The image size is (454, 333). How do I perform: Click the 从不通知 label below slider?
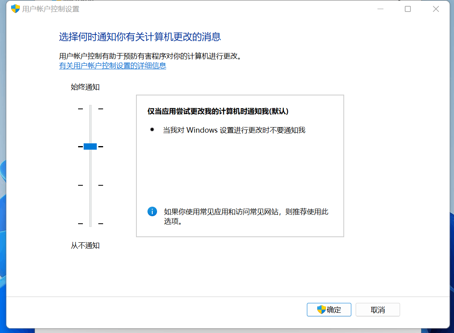pyautogui.click(x=85, y=245)
